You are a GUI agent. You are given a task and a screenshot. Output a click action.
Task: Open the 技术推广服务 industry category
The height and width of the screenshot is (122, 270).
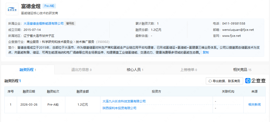pos(85,42)
